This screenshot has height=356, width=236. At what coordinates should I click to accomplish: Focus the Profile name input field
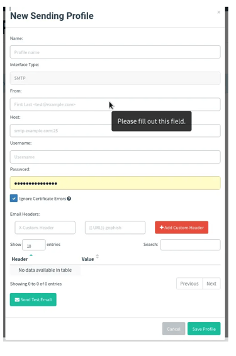point(115,52)
